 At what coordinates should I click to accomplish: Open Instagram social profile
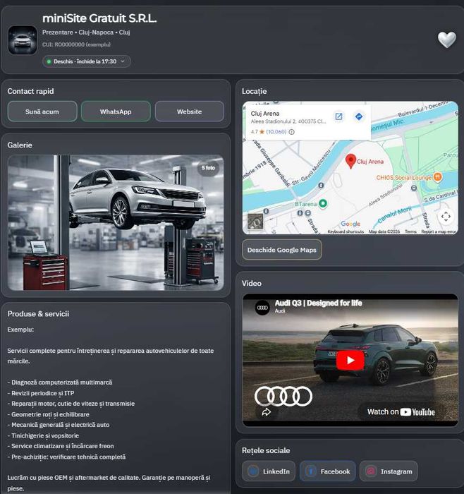click(x=389, y=471)
